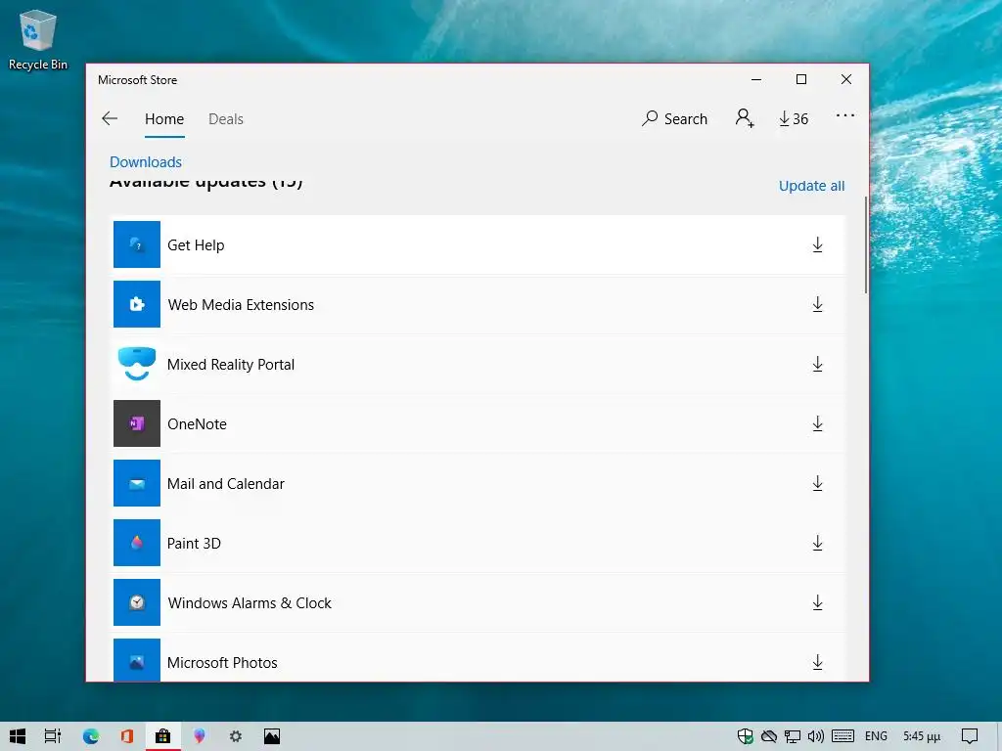This screenshot has height=751, width=1002.
Task: Select the OneNote text label
Action: click(197, 424)
